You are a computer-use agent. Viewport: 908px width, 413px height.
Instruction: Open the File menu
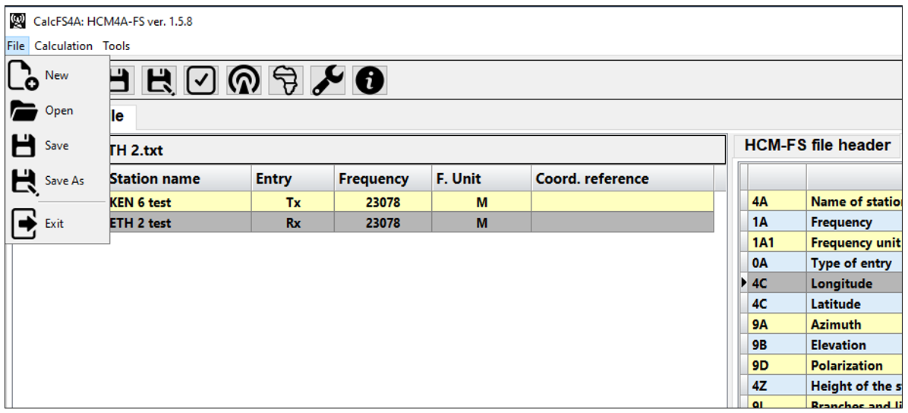(x=16, y=46)
